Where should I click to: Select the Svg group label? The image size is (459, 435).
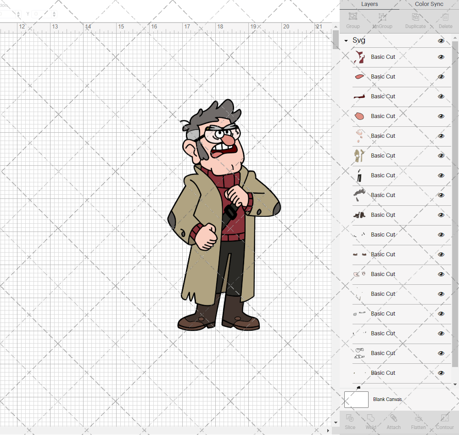point(358,40)
